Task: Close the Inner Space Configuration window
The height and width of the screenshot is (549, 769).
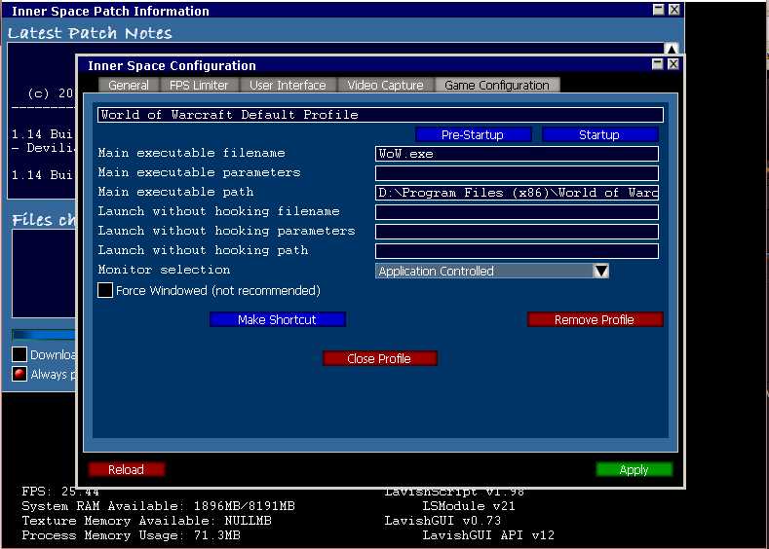Action: 673,63
